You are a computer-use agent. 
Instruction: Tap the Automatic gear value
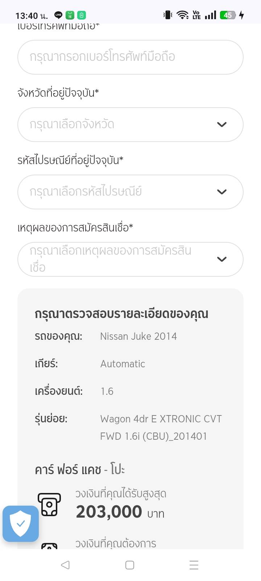[123, 364]
